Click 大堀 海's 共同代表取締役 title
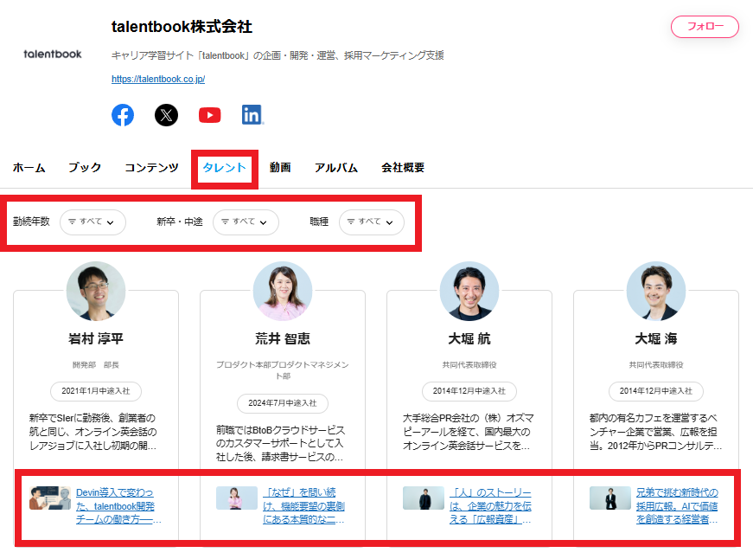 coord(656,365)
